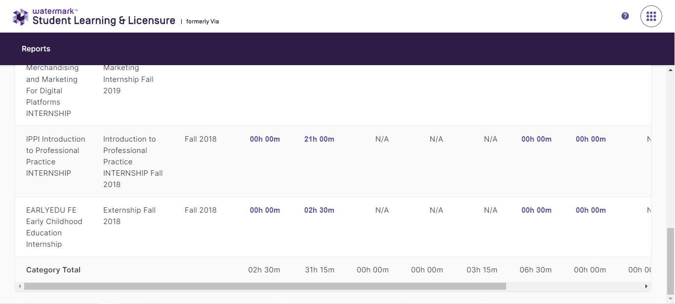The image size is (675, 304).
Task: Click the horizontal scrollbar thumb
Action: pos(265,286)
